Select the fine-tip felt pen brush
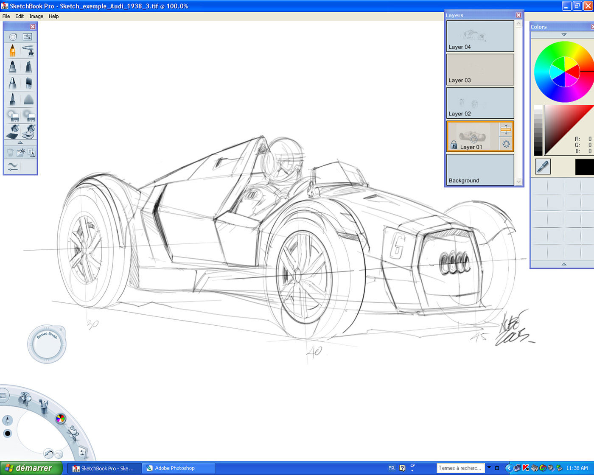594x475 pixels. pos(12,99)
